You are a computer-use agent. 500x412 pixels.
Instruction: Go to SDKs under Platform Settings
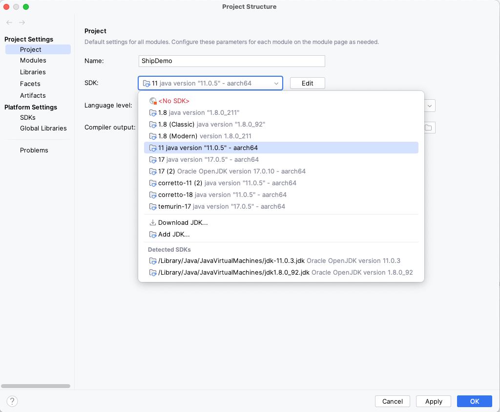(28, 117)
